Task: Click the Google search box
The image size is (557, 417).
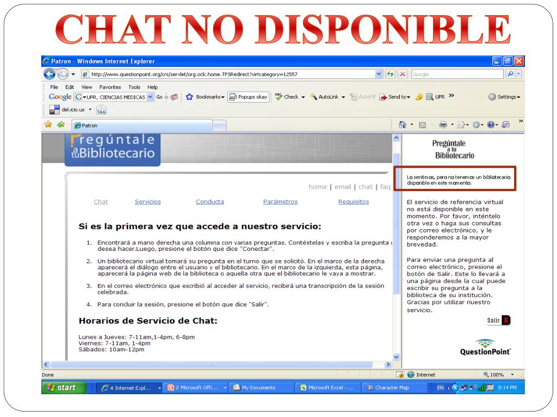Action: (457, 74)
